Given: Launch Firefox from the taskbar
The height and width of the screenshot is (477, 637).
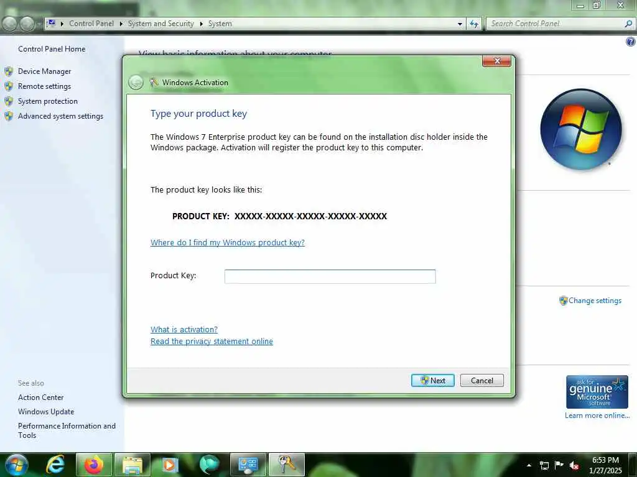Looking at the screenshot, I should point(94,465).
